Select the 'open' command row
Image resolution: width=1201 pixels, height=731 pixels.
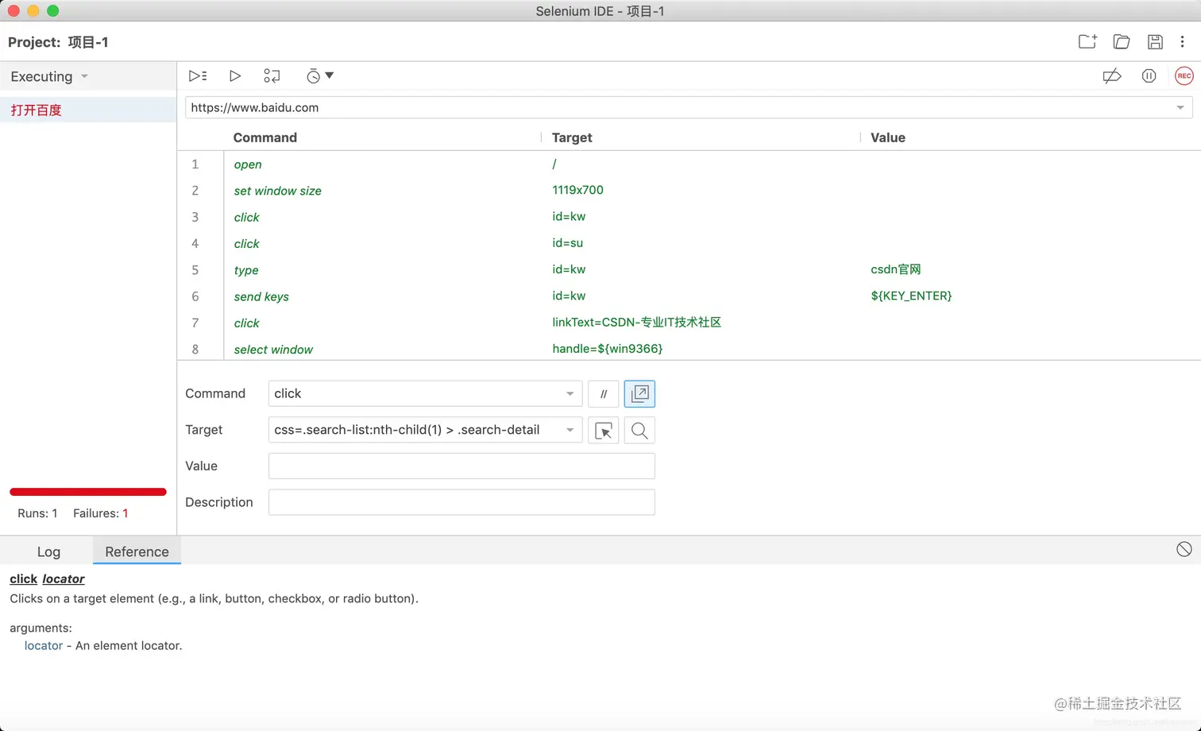[689, 164]
